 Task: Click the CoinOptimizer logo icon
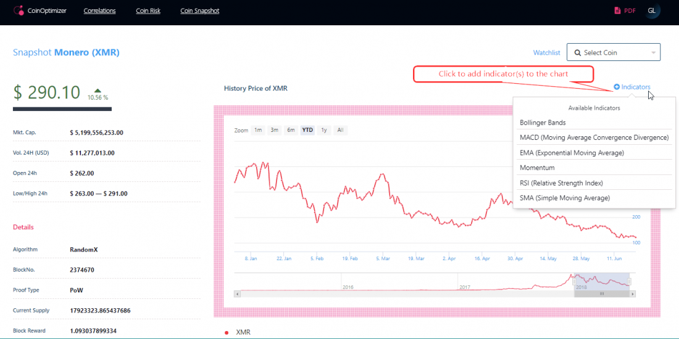click(19, 10)
